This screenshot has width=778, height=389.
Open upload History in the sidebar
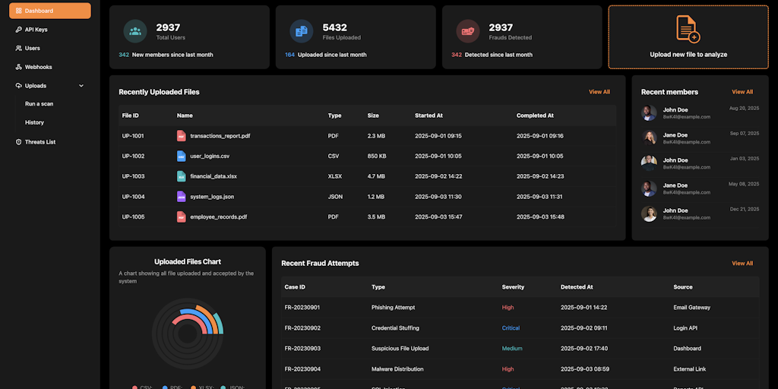tap(34, 122)
